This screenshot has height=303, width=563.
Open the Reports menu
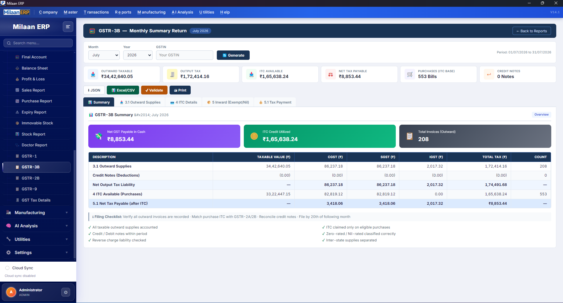123,12
